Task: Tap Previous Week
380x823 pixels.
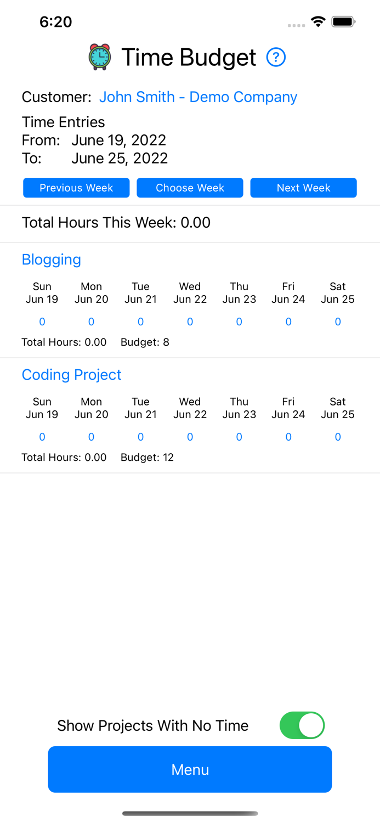Action: (x=76, y=188)
